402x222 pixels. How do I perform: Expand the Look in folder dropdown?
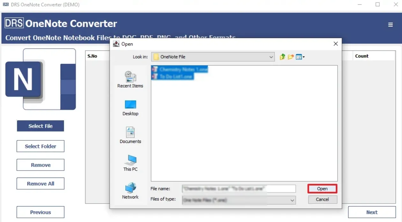[x=271, y=57]
